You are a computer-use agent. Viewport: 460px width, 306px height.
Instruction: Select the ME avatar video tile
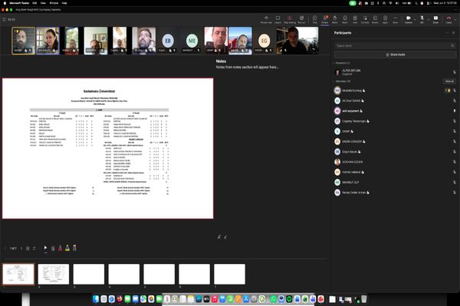click(192, 41)
